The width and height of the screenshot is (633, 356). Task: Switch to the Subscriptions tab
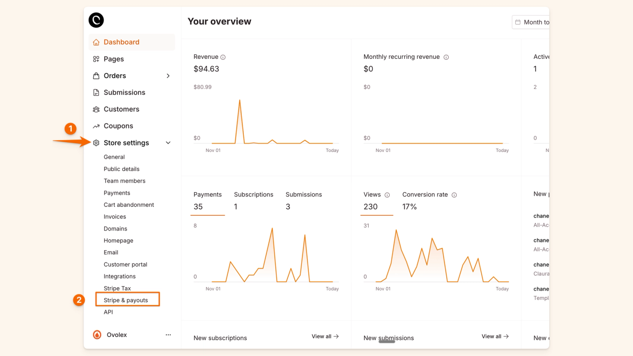click(x=253, y=195)
